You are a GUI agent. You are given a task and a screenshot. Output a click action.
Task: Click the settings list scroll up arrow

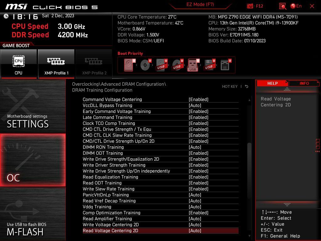pyautogui.click(x=249, y=100)
